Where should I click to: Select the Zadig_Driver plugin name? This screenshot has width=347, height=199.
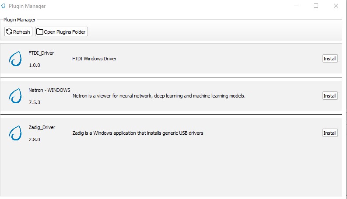[x=42, y=127]
